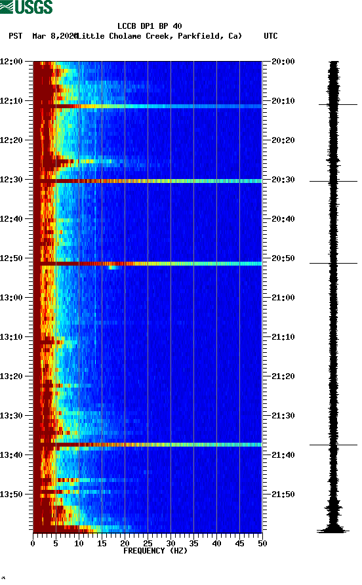Click the '40' frequency axis tick label
362x585 pixels.
point(216,544)
